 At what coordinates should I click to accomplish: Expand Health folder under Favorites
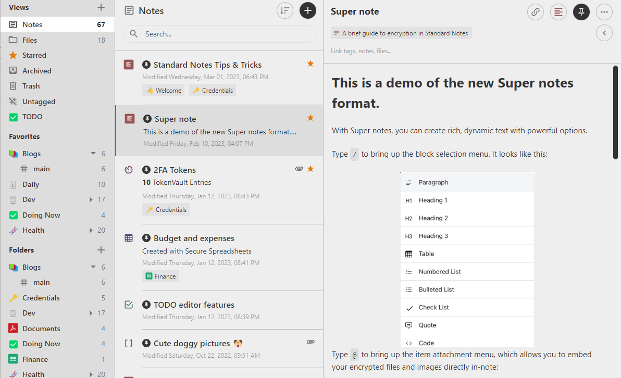[91, 230]
